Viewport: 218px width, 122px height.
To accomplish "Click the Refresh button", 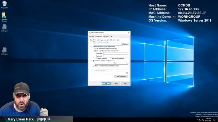I will (125, 44).
